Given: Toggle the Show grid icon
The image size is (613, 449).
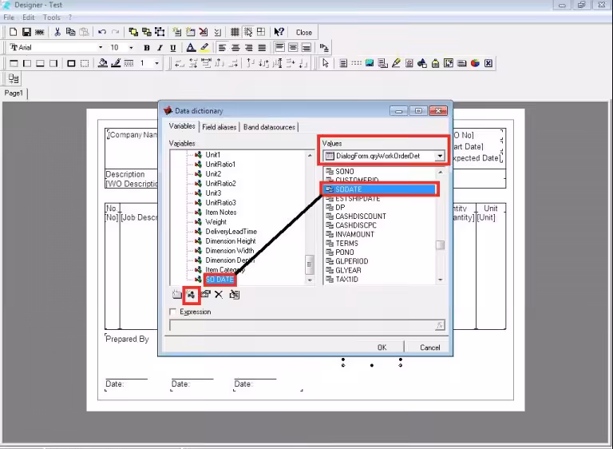Looking at the screenshot, I should pos(235,32).
